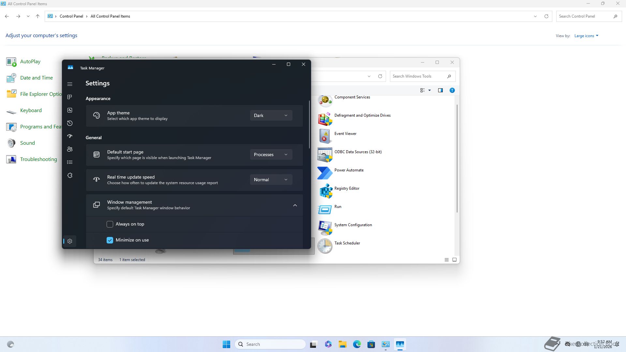This screenshot has width=626, height=352.
Task: Open Startup apps page icon
Action: [69, 136]
